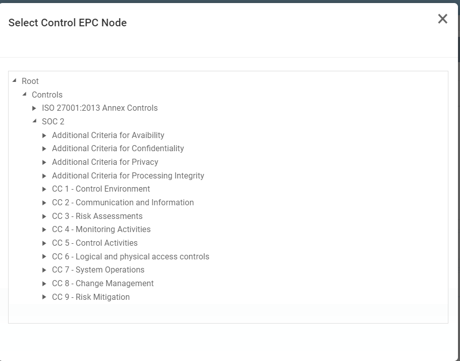
Task: Choose CC 3 - Risk Assessments node
Action: coord(97,216)
